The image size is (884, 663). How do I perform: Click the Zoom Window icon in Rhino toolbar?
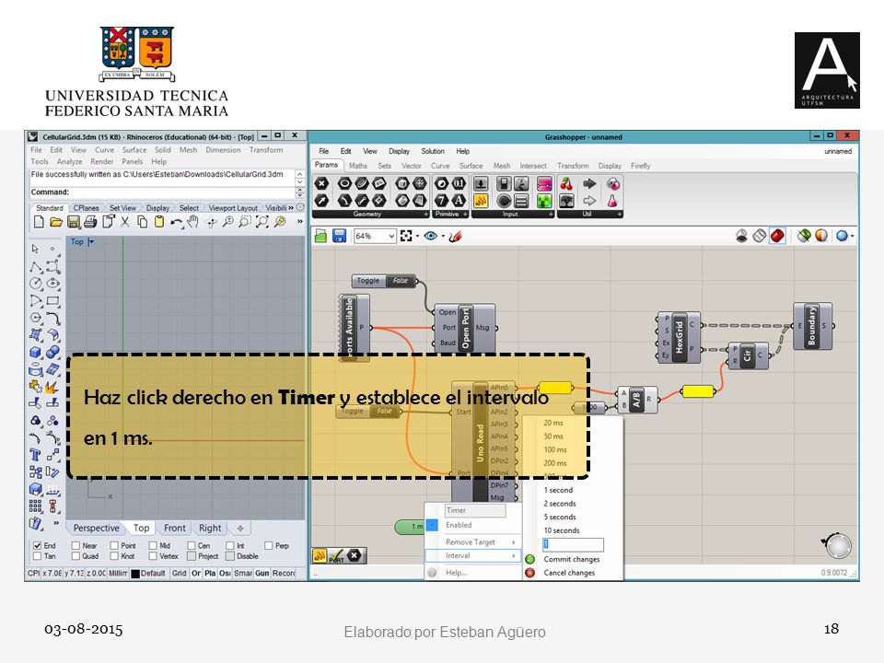tap(245, 222)
